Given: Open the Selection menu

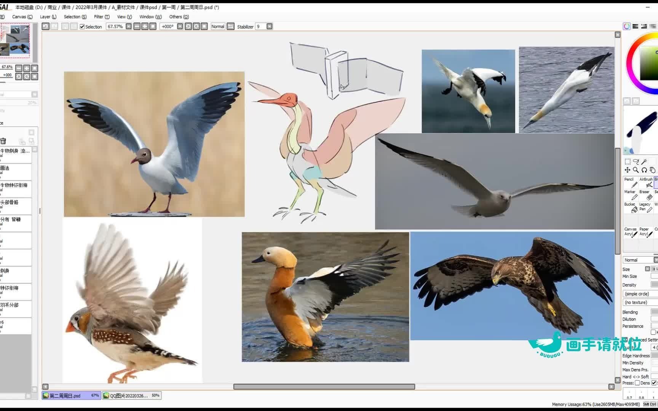Looking at the screenshot, I should [x=75, y=17].
